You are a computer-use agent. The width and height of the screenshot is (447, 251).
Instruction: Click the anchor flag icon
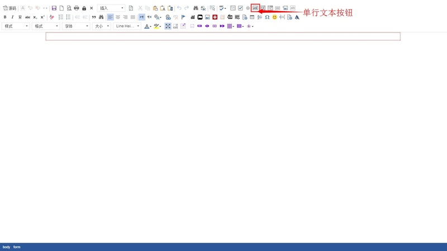click(x=183, y=17)
